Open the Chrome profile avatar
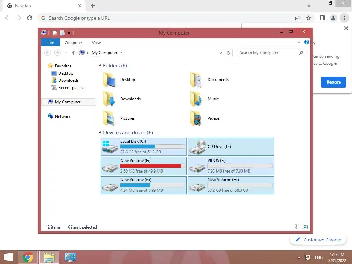Image resolution: width=352 pixels, height=264 pixels. click(333, 18)
